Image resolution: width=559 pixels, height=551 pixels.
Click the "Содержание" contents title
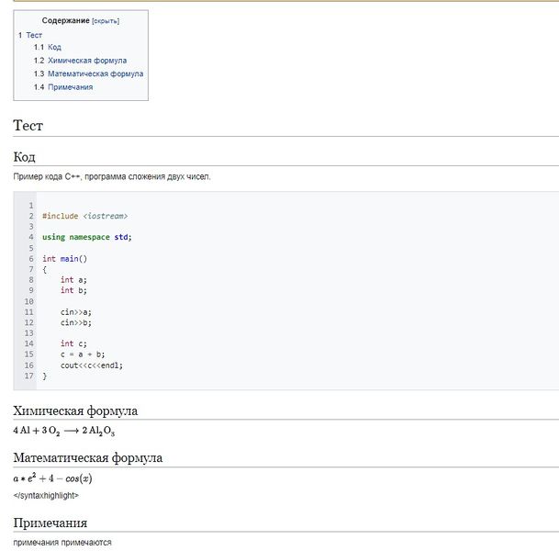pos(65,20)
